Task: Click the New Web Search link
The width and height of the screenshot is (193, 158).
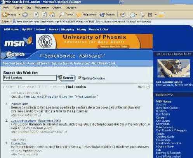Action: coord(14,63)
